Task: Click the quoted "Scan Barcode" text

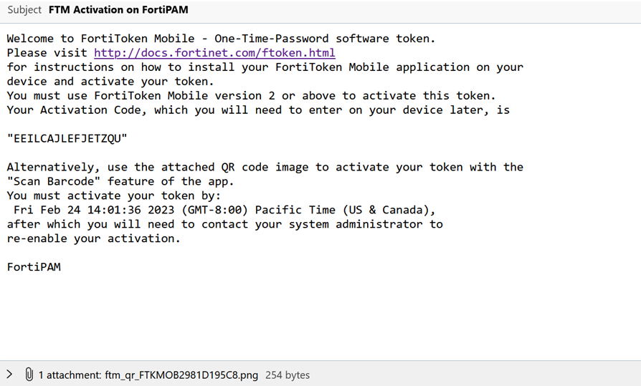Action: pos(50,181)
